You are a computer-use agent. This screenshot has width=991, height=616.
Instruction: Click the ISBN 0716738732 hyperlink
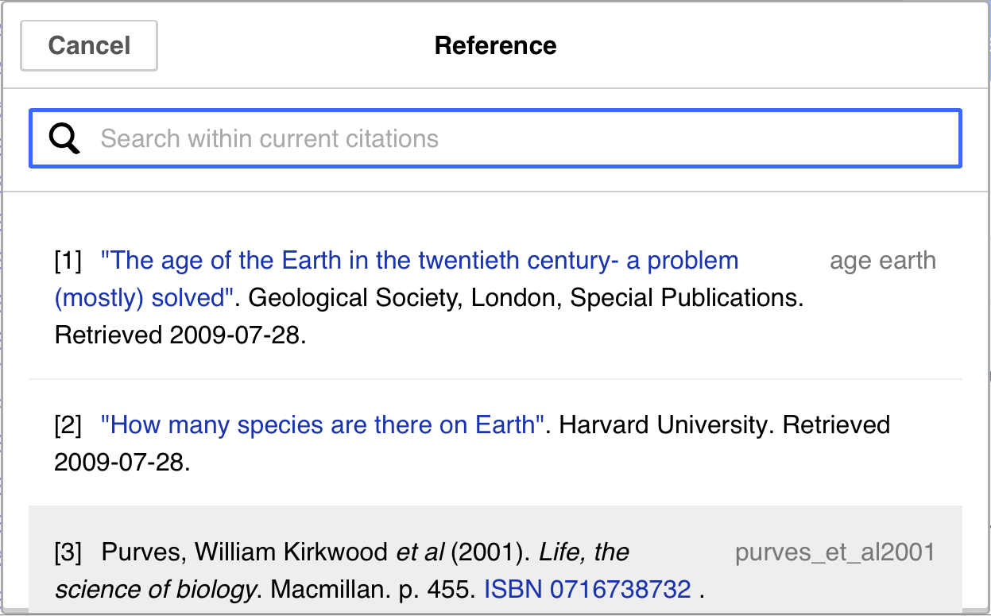pos(586,589)
